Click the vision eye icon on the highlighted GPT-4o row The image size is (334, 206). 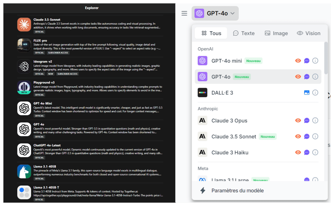tap(298, 76)
